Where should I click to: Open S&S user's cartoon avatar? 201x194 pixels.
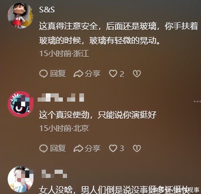tap(21, 15)
